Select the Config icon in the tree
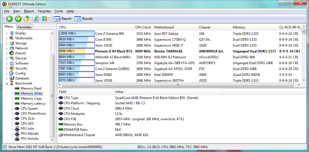 (12, 73)
